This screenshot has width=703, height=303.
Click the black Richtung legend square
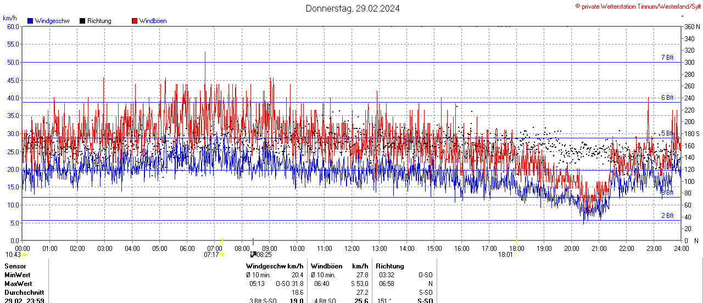tap(82, 21)
